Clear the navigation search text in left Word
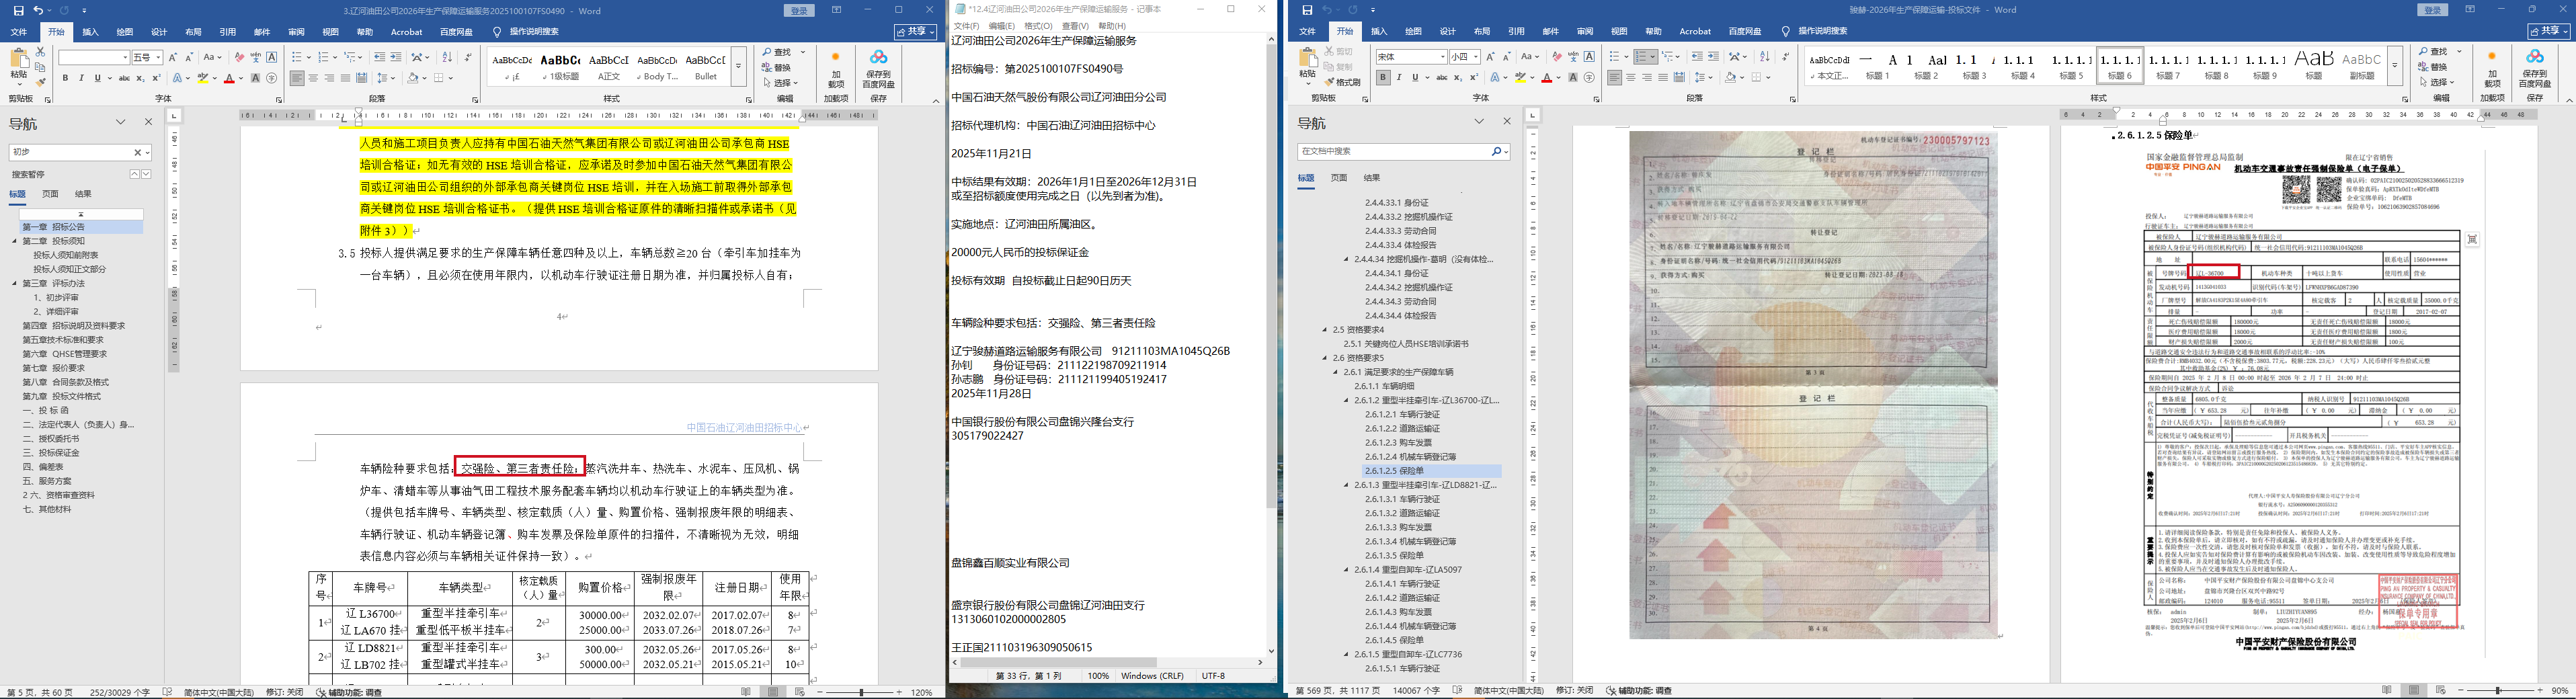This screenshot has height=699, width=2576. pyautogui.click(x=138, y=153)
